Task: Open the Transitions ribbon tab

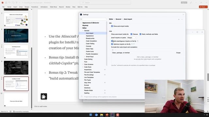Action: [x=35, y=7]
